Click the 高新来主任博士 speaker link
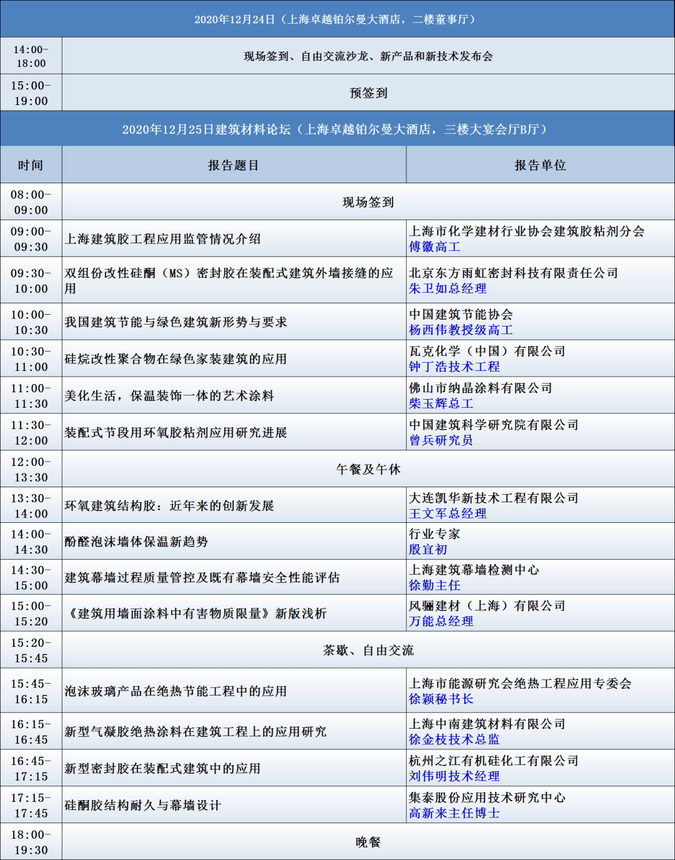 click(454, 814)
